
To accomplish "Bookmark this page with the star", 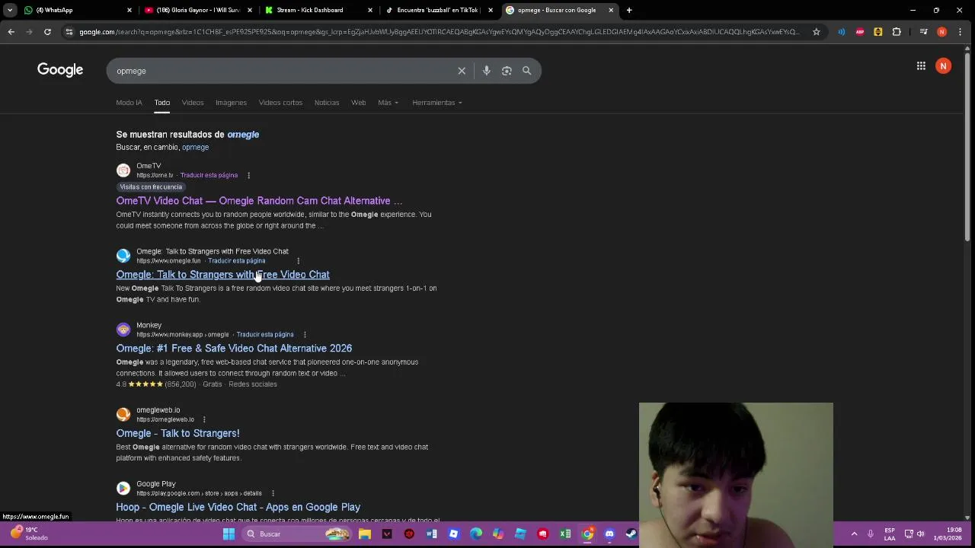I will [x=817, y=32].
